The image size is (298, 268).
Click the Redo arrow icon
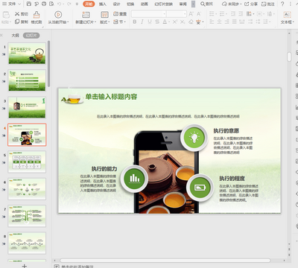pos(69,4)
